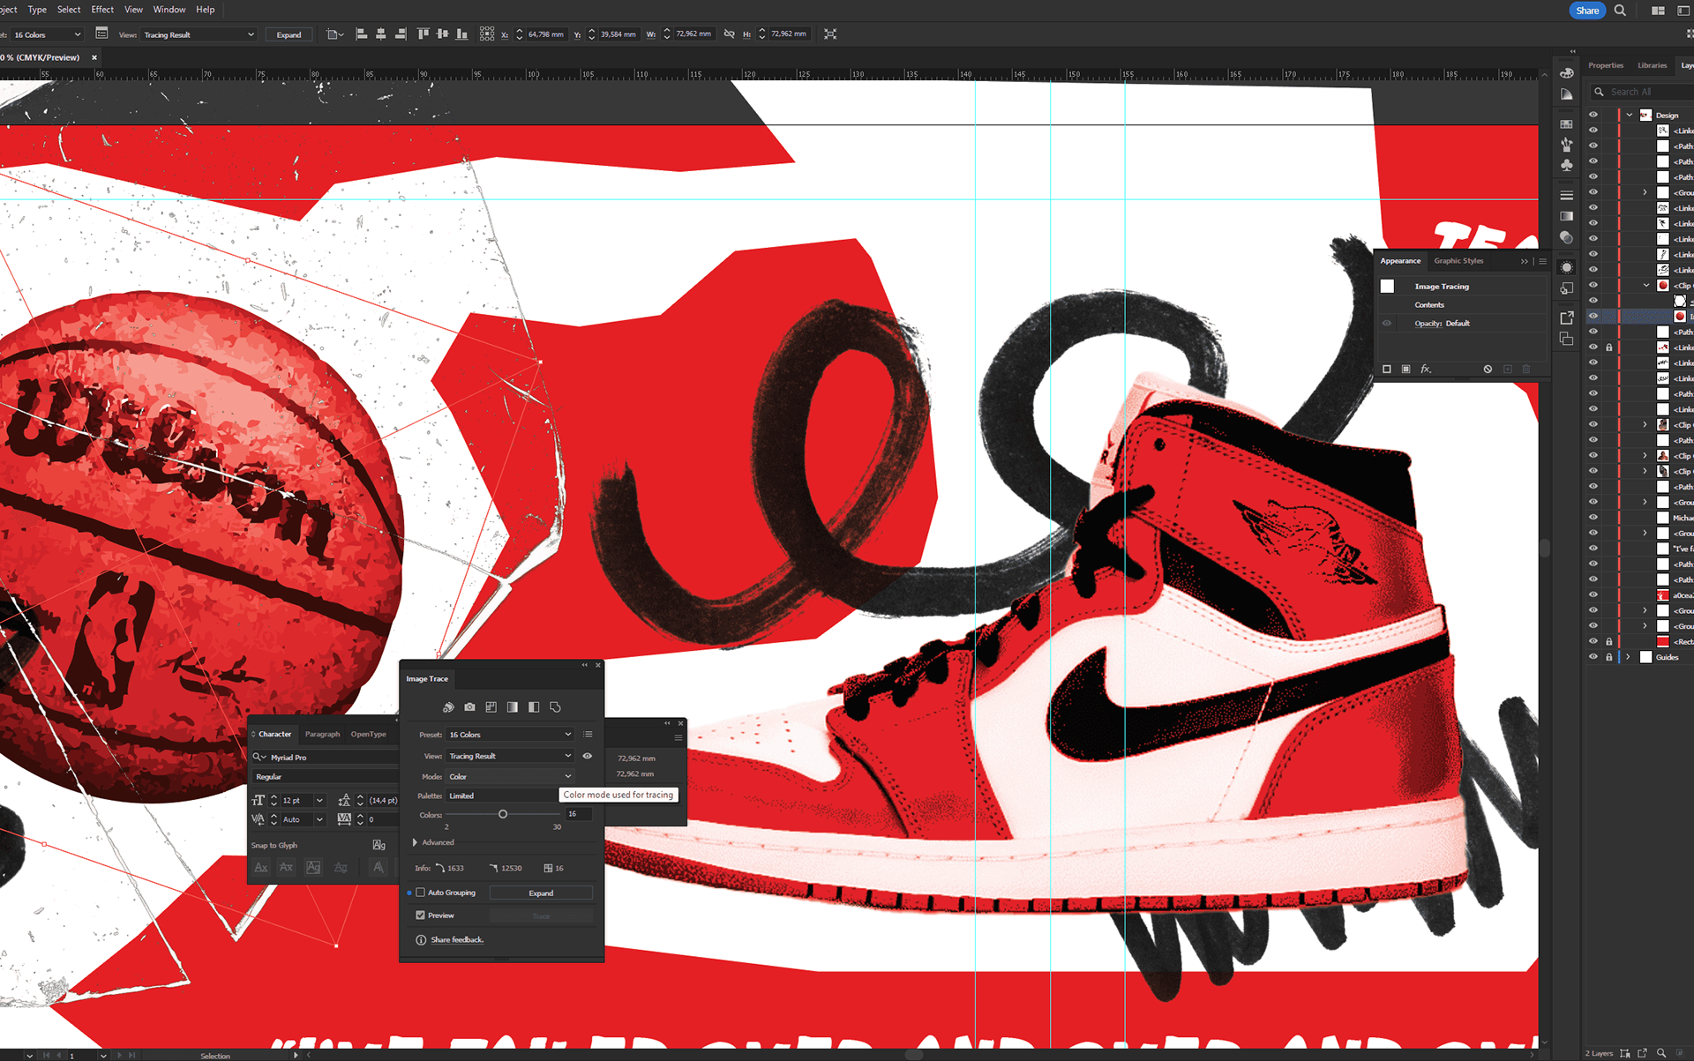The image size is (1694, 1061).
Task: Open the Preset 16 Colors dropdown in panel
Action: [x=510, y=735]
